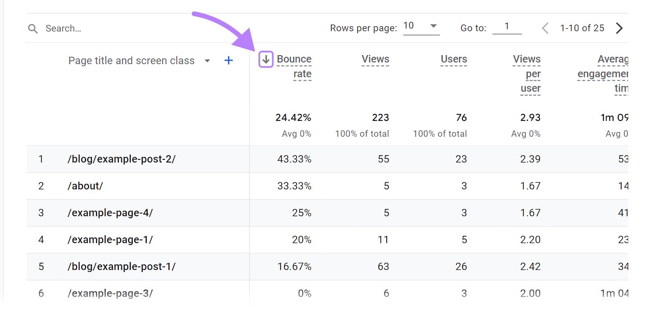Click the plus icon to add a dimension
This screenshot has height=310, width=647.
click(228, 60)
